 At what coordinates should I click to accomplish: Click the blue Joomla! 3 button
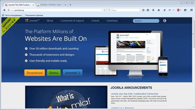click(x=73, y=73)
